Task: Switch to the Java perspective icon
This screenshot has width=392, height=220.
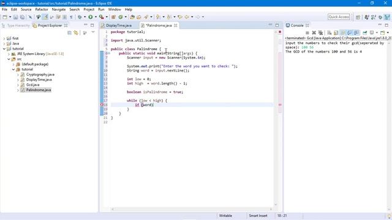Action: [x=387, y=17]
